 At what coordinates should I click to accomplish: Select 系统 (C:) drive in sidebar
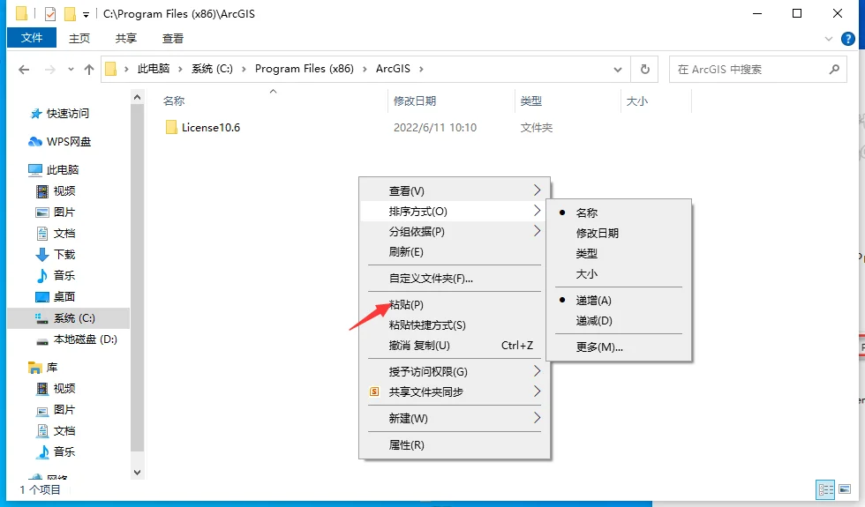pyautogui.click(x=69, y=318)
